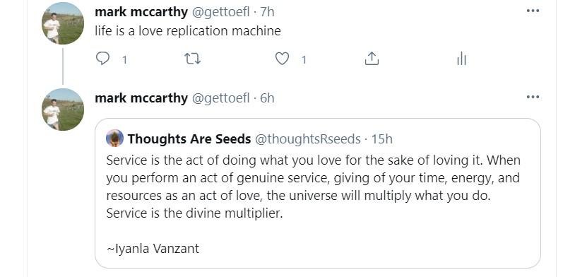View analytics icon on first tweet
Screen dimensions: 563x277
(461, 58)
